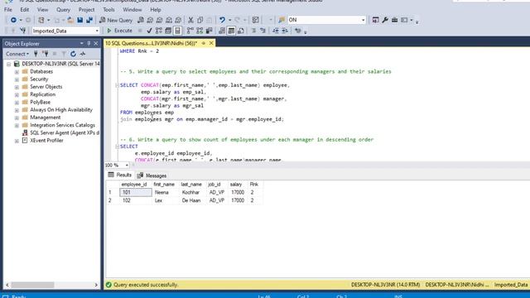Open the Edit menu
Screen dimensions: 530x298
(x=25, y=10)
